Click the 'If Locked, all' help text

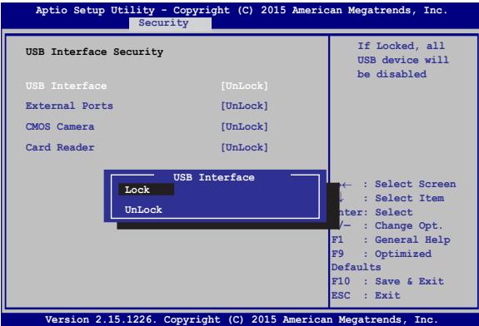point(401,46)
